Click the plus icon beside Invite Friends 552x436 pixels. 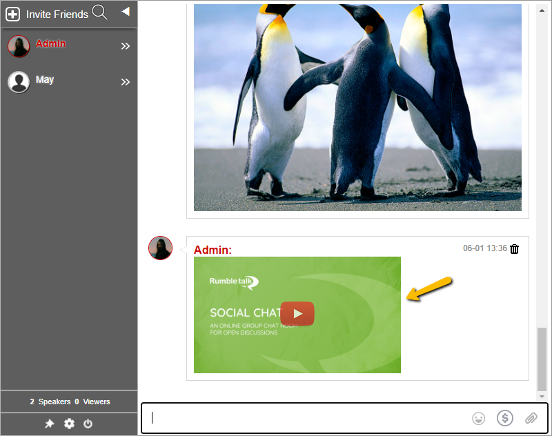tap(12, 14)
